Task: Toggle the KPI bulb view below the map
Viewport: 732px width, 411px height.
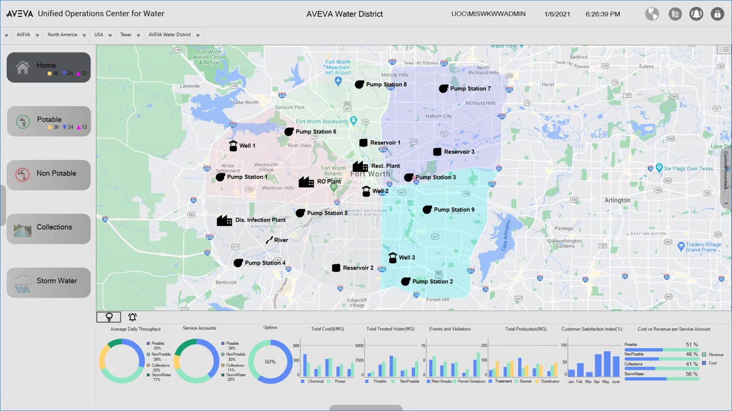Action: (x=109, y=317)
